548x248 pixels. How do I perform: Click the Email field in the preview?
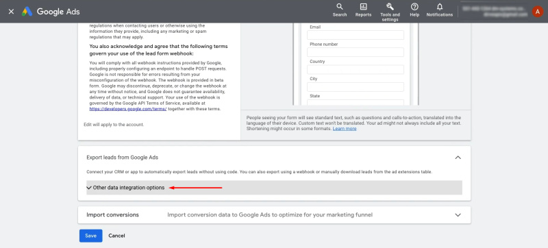point(356,35)
